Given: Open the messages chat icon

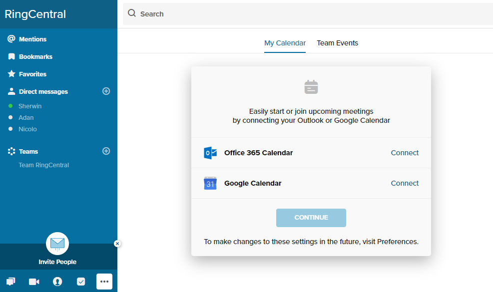Looking at the screenshot, I should click(11, 282).
